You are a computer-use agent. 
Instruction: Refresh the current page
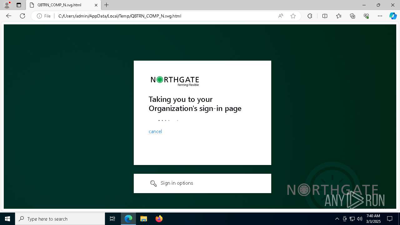22,16
